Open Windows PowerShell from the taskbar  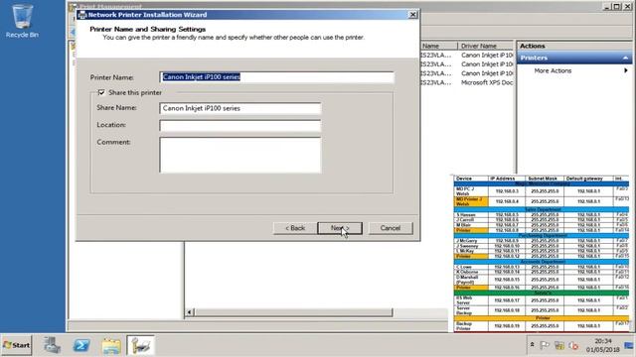click(81, 345)
